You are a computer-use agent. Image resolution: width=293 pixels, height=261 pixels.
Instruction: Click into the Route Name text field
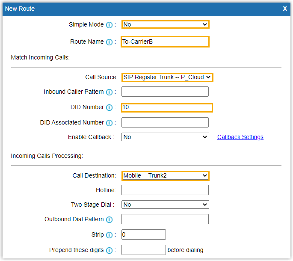[x=165, y=42]
